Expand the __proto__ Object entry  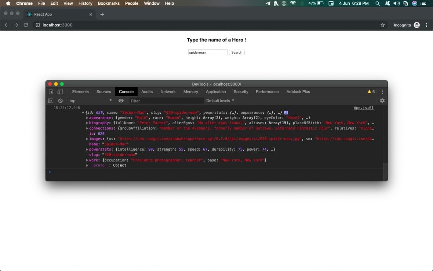tap(87, 166)
